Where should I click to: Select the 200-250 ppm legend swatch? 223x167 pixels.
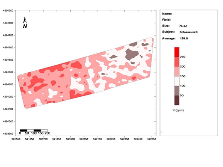click(177, 62)
